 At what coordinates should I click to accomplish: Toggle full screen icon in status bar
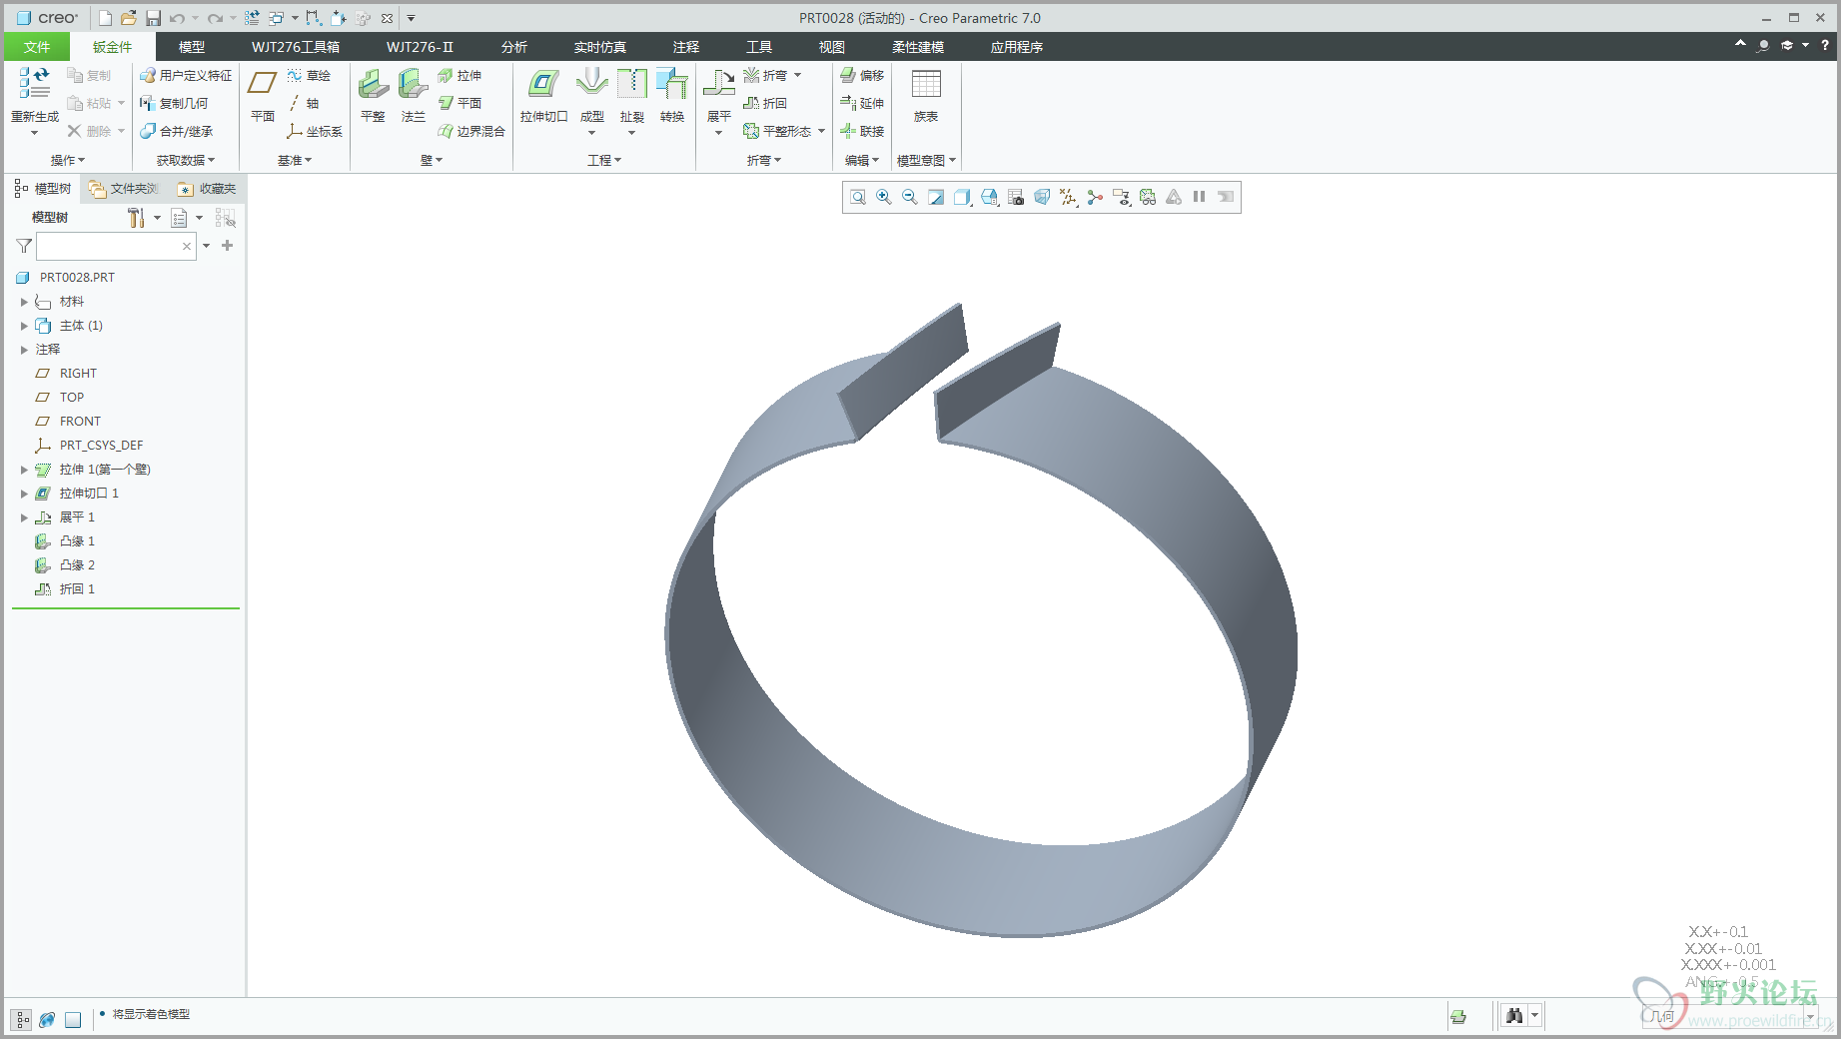coord(73,1019)
